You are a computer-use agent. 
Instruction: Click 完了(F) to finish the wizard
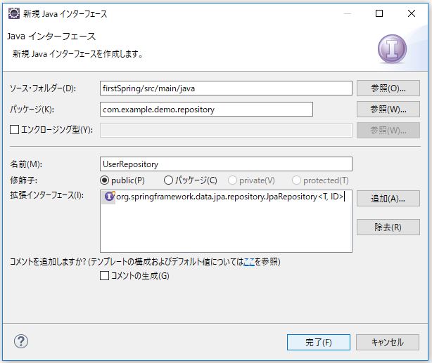pos(319,343)
